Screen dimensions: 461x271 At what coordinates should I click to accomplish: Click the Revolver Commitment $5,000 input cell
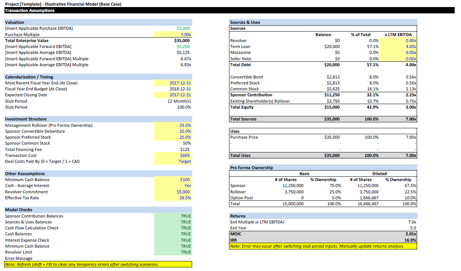(x=173, y=192)
